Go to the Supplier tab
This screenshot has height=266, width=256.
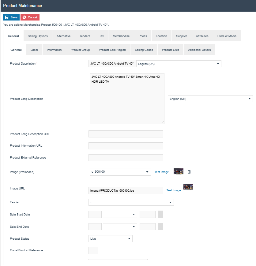point(181,36)
